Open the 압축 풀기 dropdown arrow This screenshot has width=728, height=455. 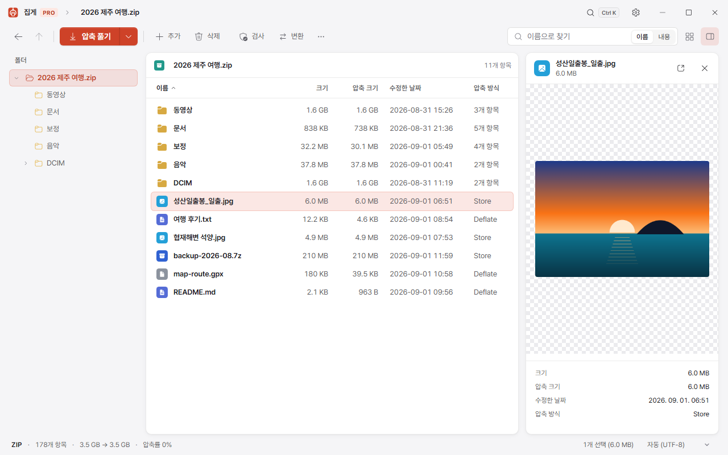(x=129, y=36)
